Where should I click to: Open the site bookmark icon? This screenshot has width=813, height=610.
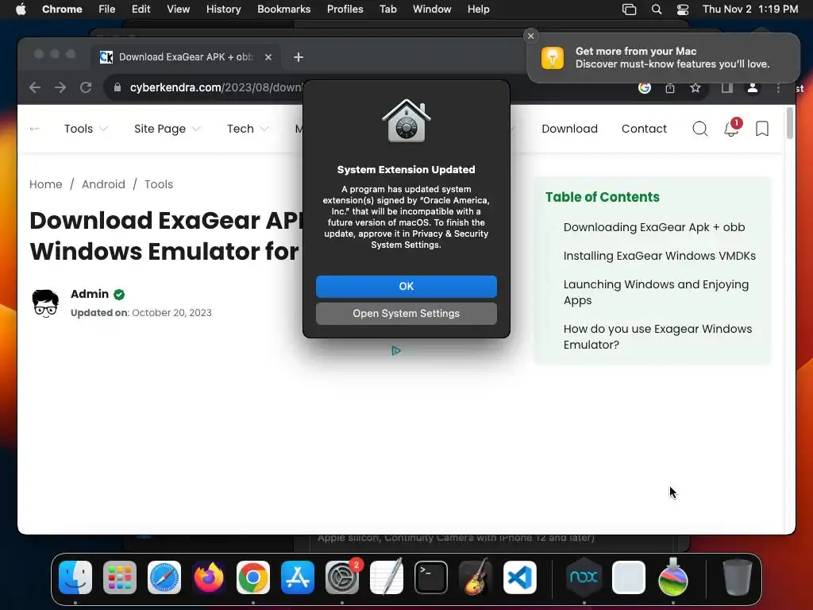point(762,129)
